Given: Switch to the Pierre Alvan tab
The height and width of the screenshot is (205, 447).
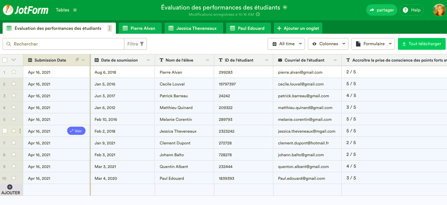Looking at the screenshot, I should pyautogui.click(x=139, y=28).
